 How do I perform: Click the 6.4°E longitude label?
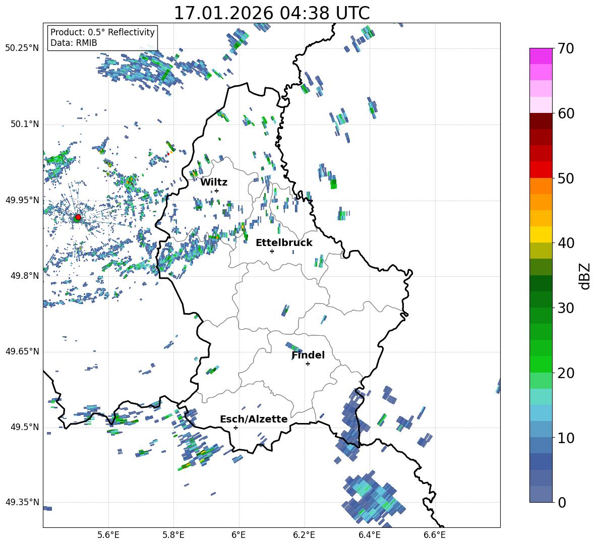(369, 535)
